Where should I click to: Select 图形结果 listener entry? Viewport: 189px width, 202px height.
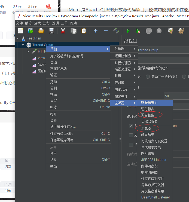pos(155,154)
